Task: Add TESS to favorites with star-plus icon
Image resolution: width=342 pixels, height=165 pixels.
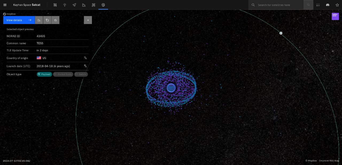Action: coord(55,20)
